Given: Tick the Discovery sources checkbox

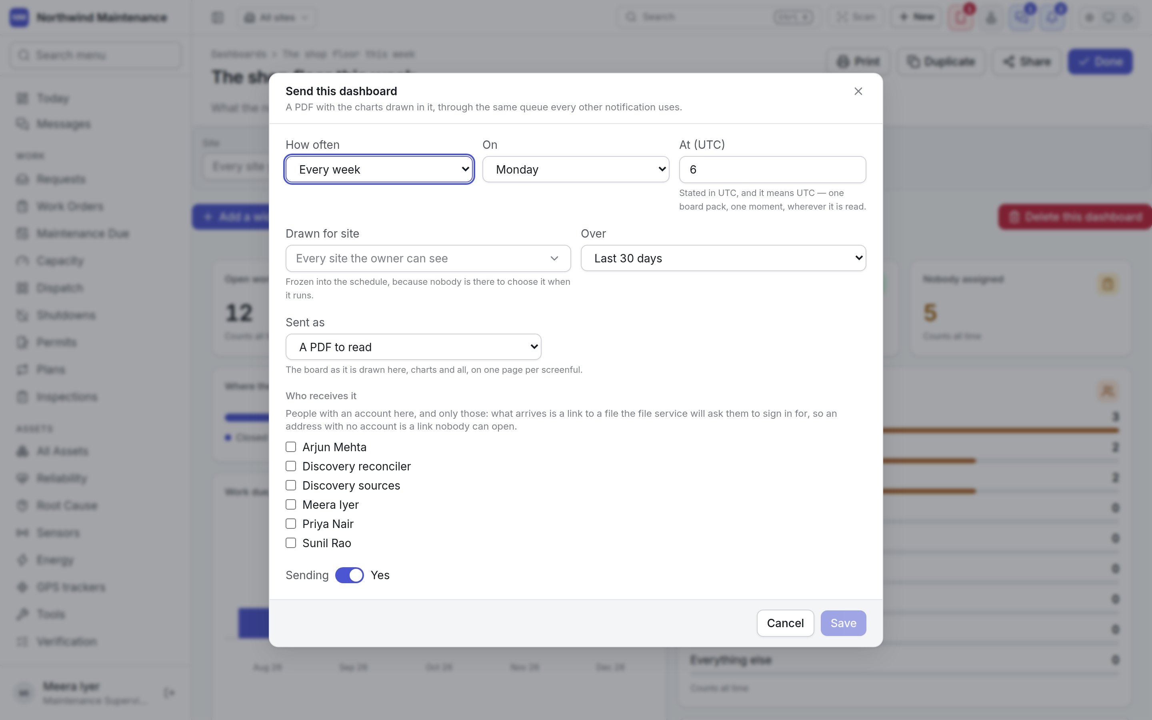Looking at the screenshot, I should point(290,485).
